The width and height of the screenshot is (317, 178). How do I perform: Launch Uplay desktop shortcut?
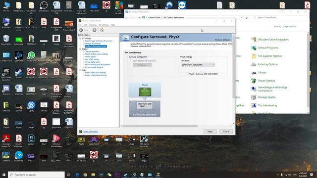(31, 107)
